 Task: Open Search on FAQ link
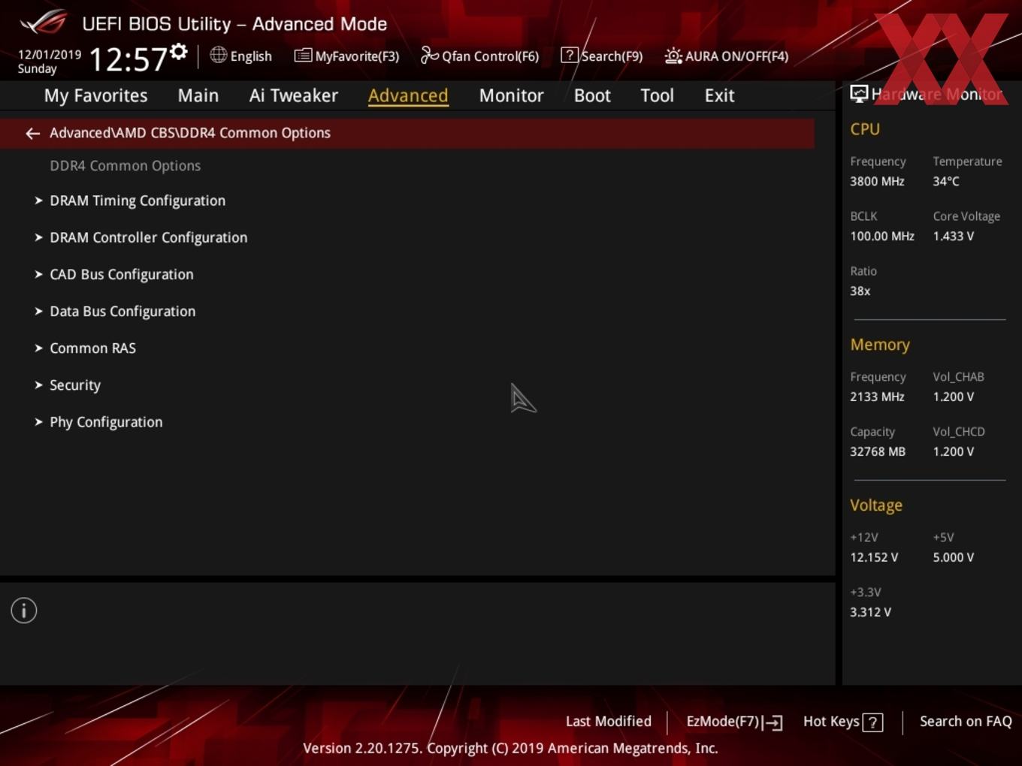tap(966, 722)
